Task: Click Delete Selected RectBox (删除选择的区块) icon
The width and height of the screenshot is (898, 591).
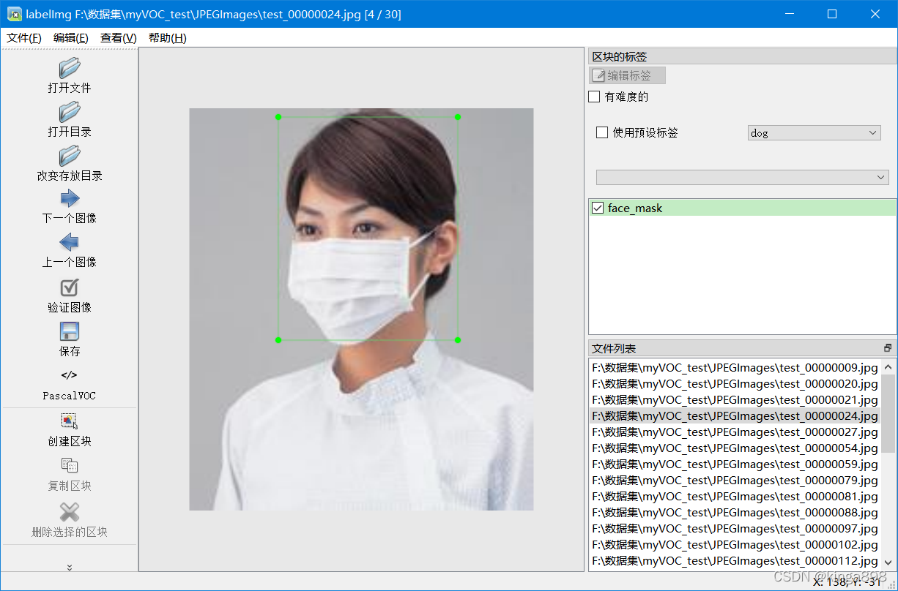Action: click(x=70, y=511)
